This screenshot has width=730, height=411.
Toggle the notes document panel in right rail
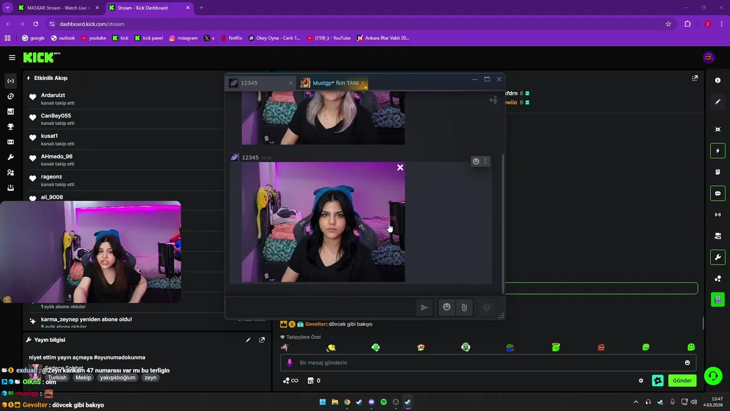pyautogui.click(x=717, y=172)
